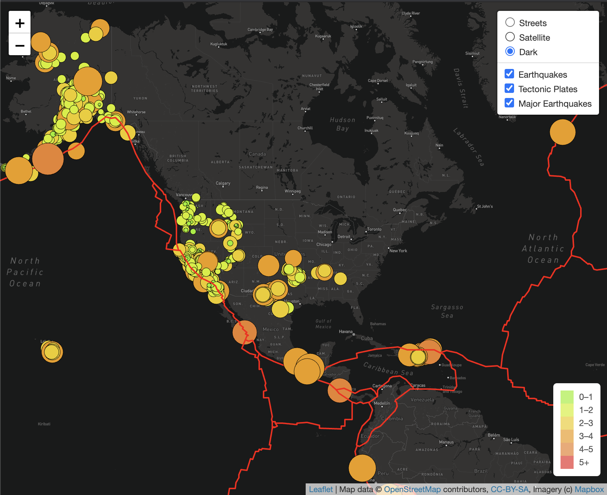Click the earthquake marker near Panama
Screen dimensions: 607x495
(340, 390)
